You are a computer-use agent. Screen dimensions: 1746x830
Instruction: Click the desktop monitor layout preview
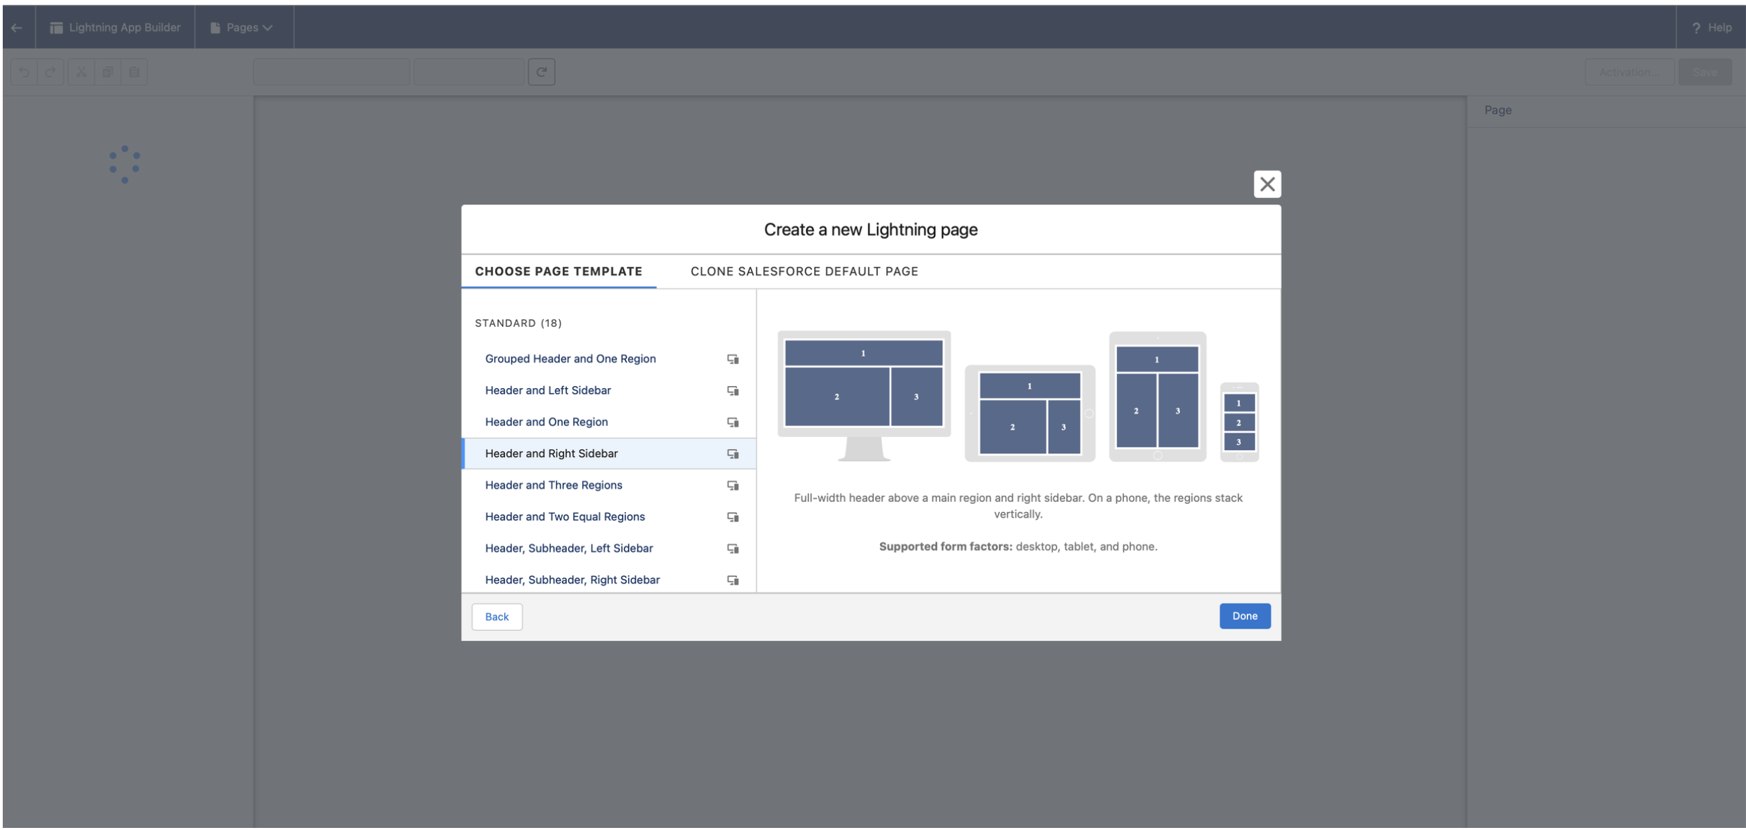click(863, 396)
